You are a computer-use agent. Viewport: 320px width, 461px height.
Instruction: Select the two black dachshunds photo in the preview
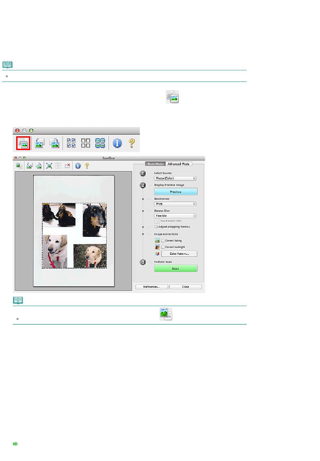point(59,215)
